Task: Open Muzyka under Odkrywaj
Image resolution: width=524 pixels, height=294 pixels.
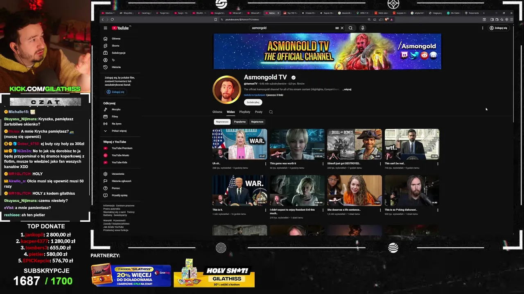Action: tap(116, 109)
